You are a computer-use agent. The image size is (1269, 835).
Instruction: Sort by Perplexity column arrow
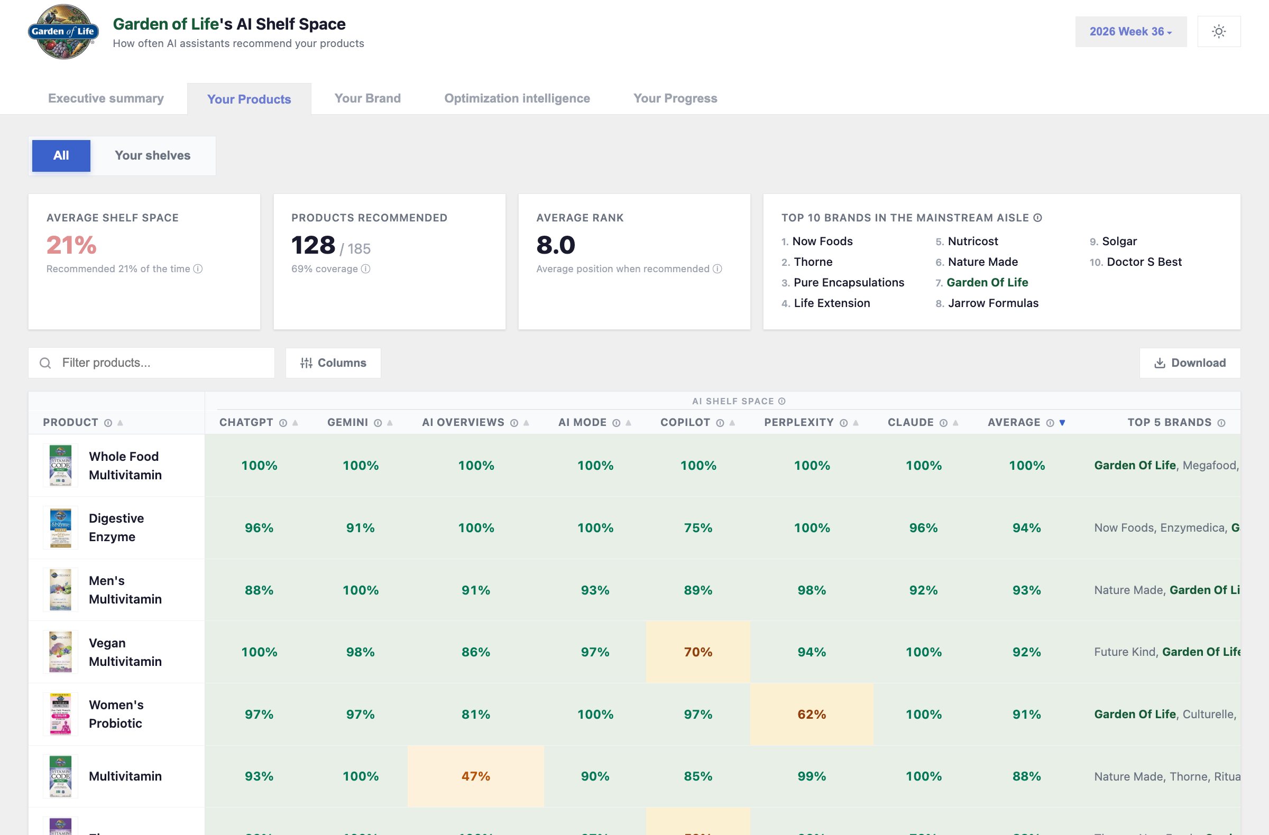[856, 423]
